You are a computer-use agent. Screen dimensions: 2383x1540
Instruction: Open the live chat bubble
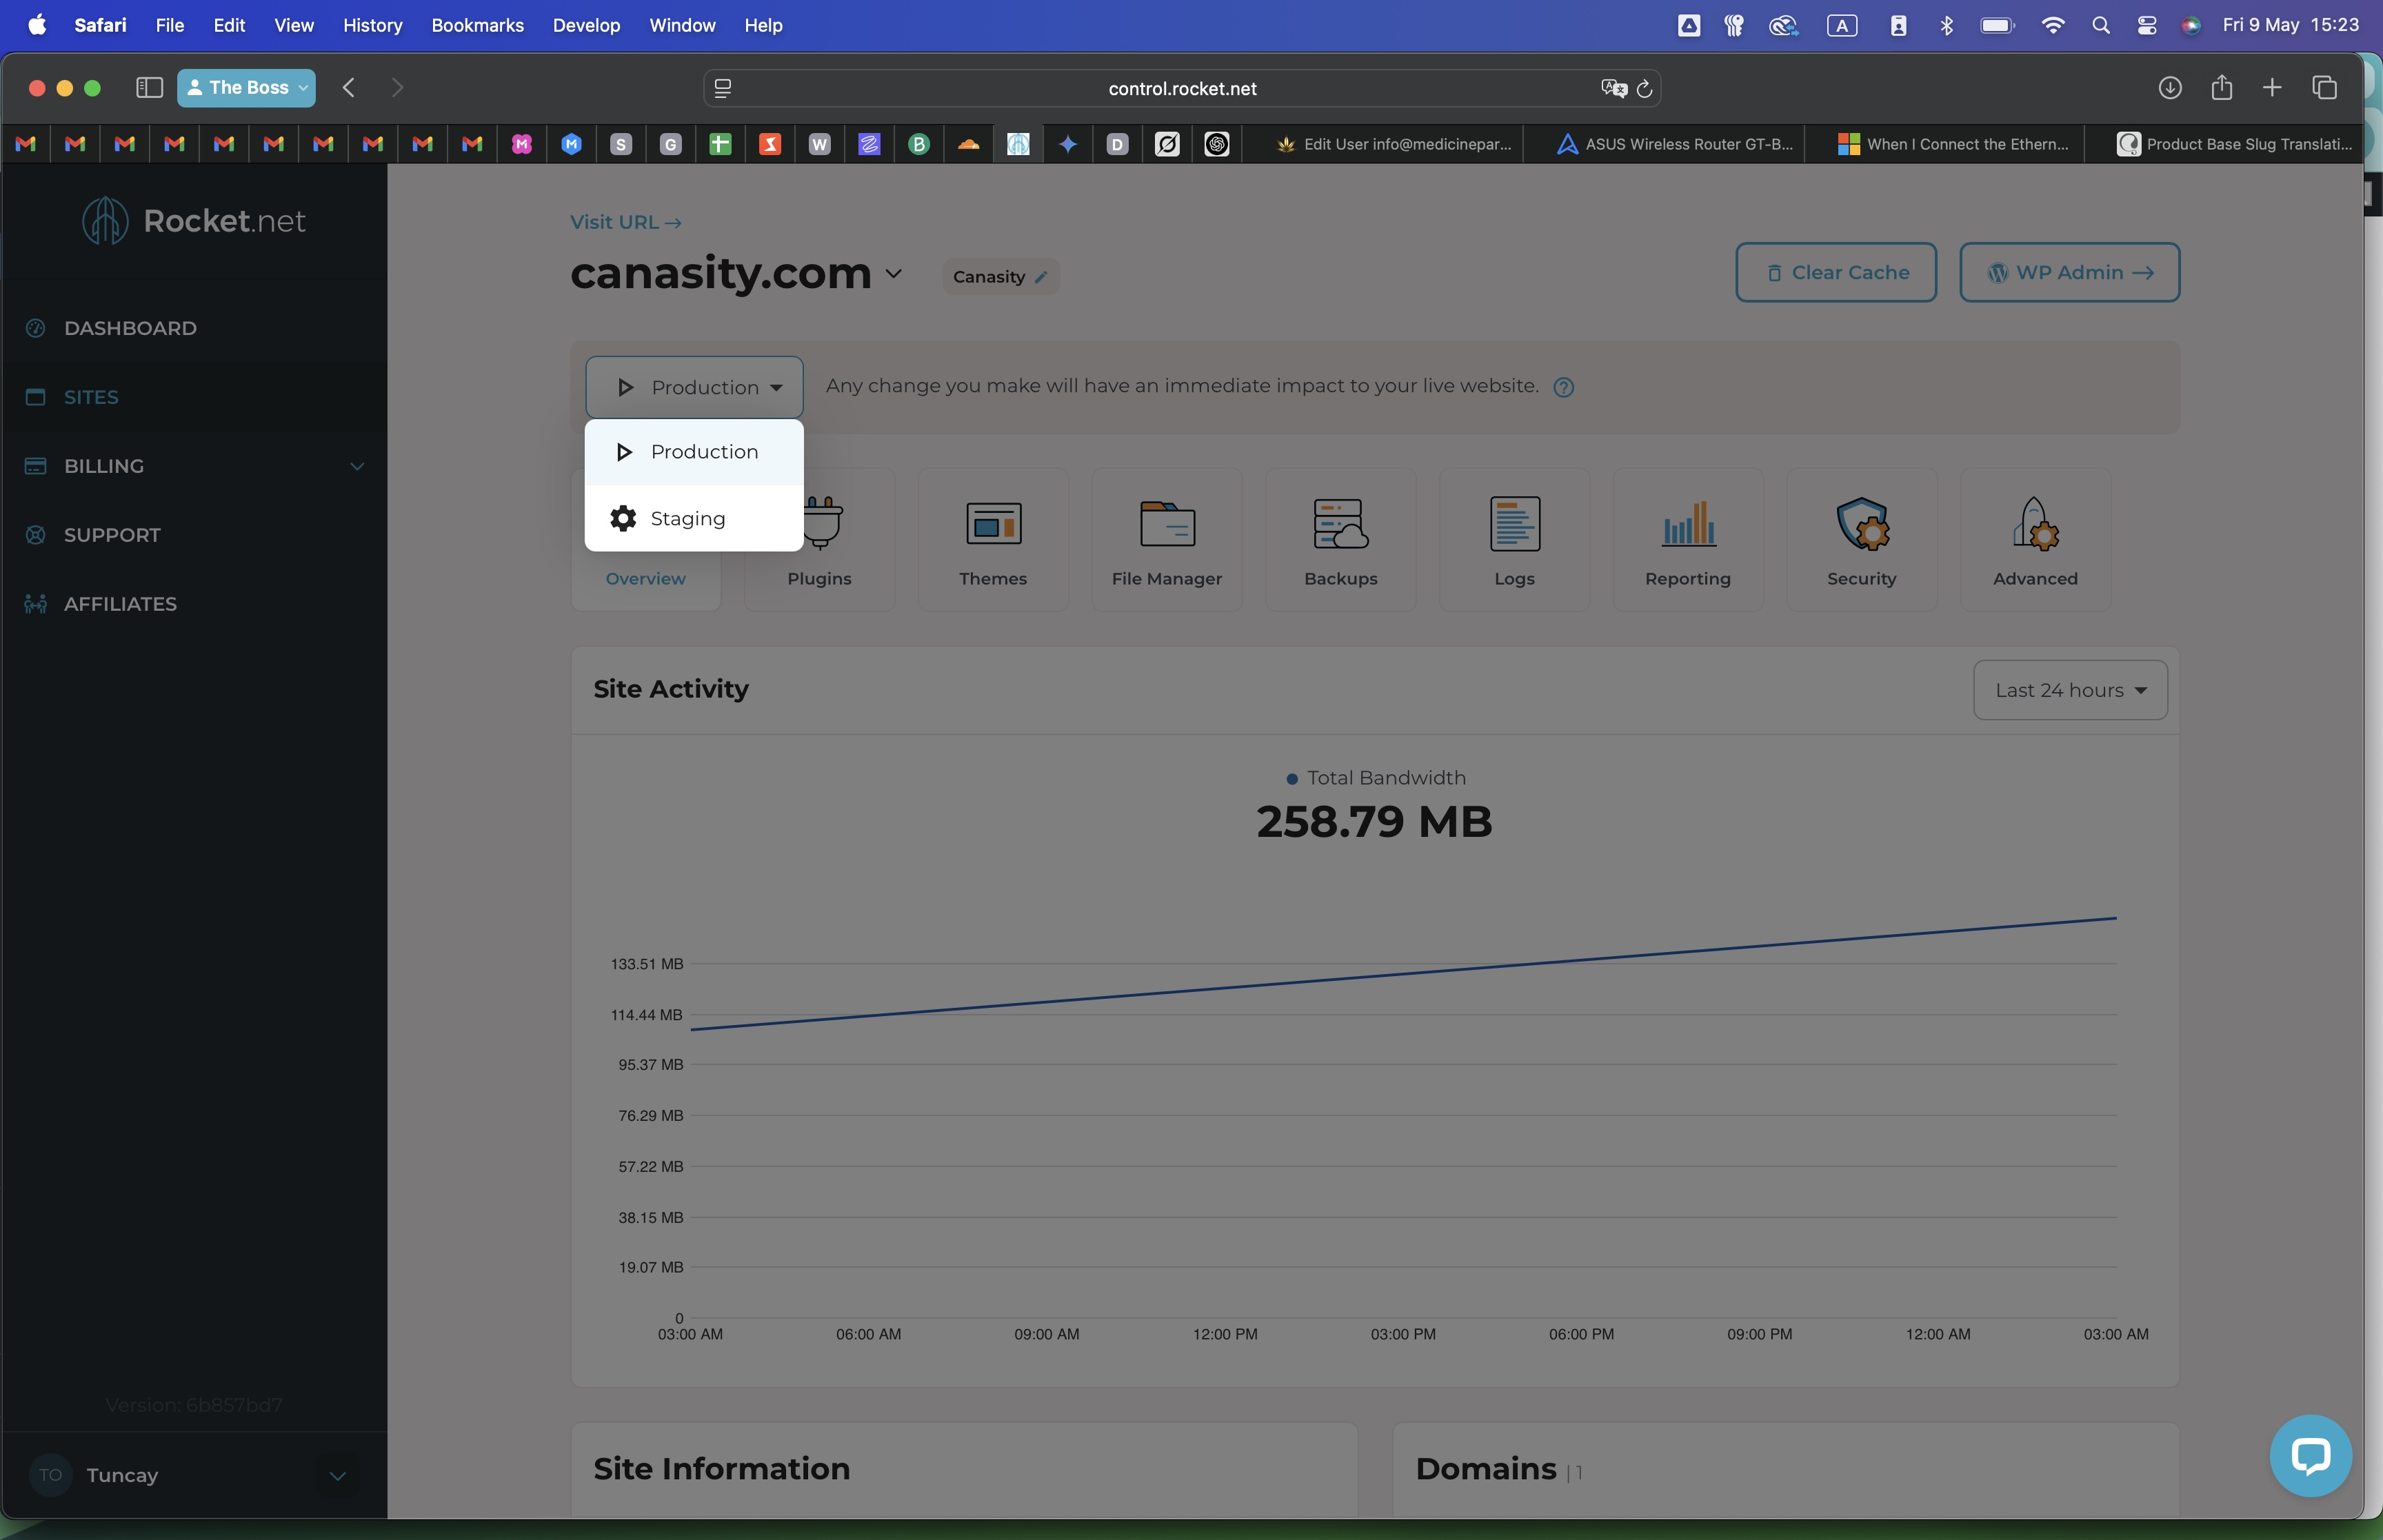click(x=2309, y=1455)
